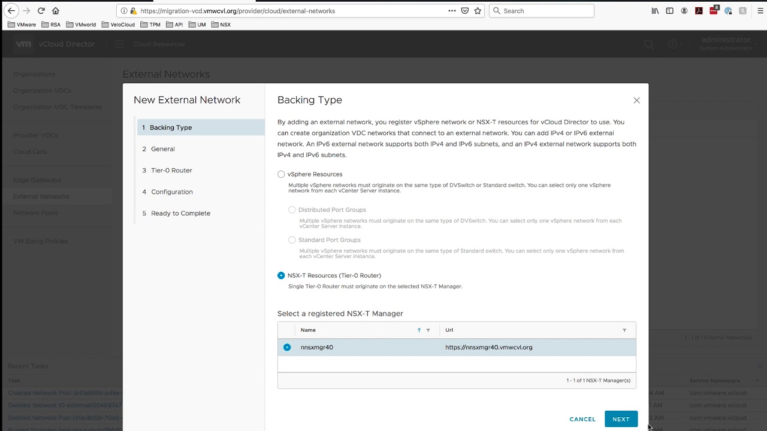Click '1 - 1 of 1 NSX-T Manager(s)' footer text
Image resolution: width=767 pixels, height=431 pixels.
tap(598, 381)
